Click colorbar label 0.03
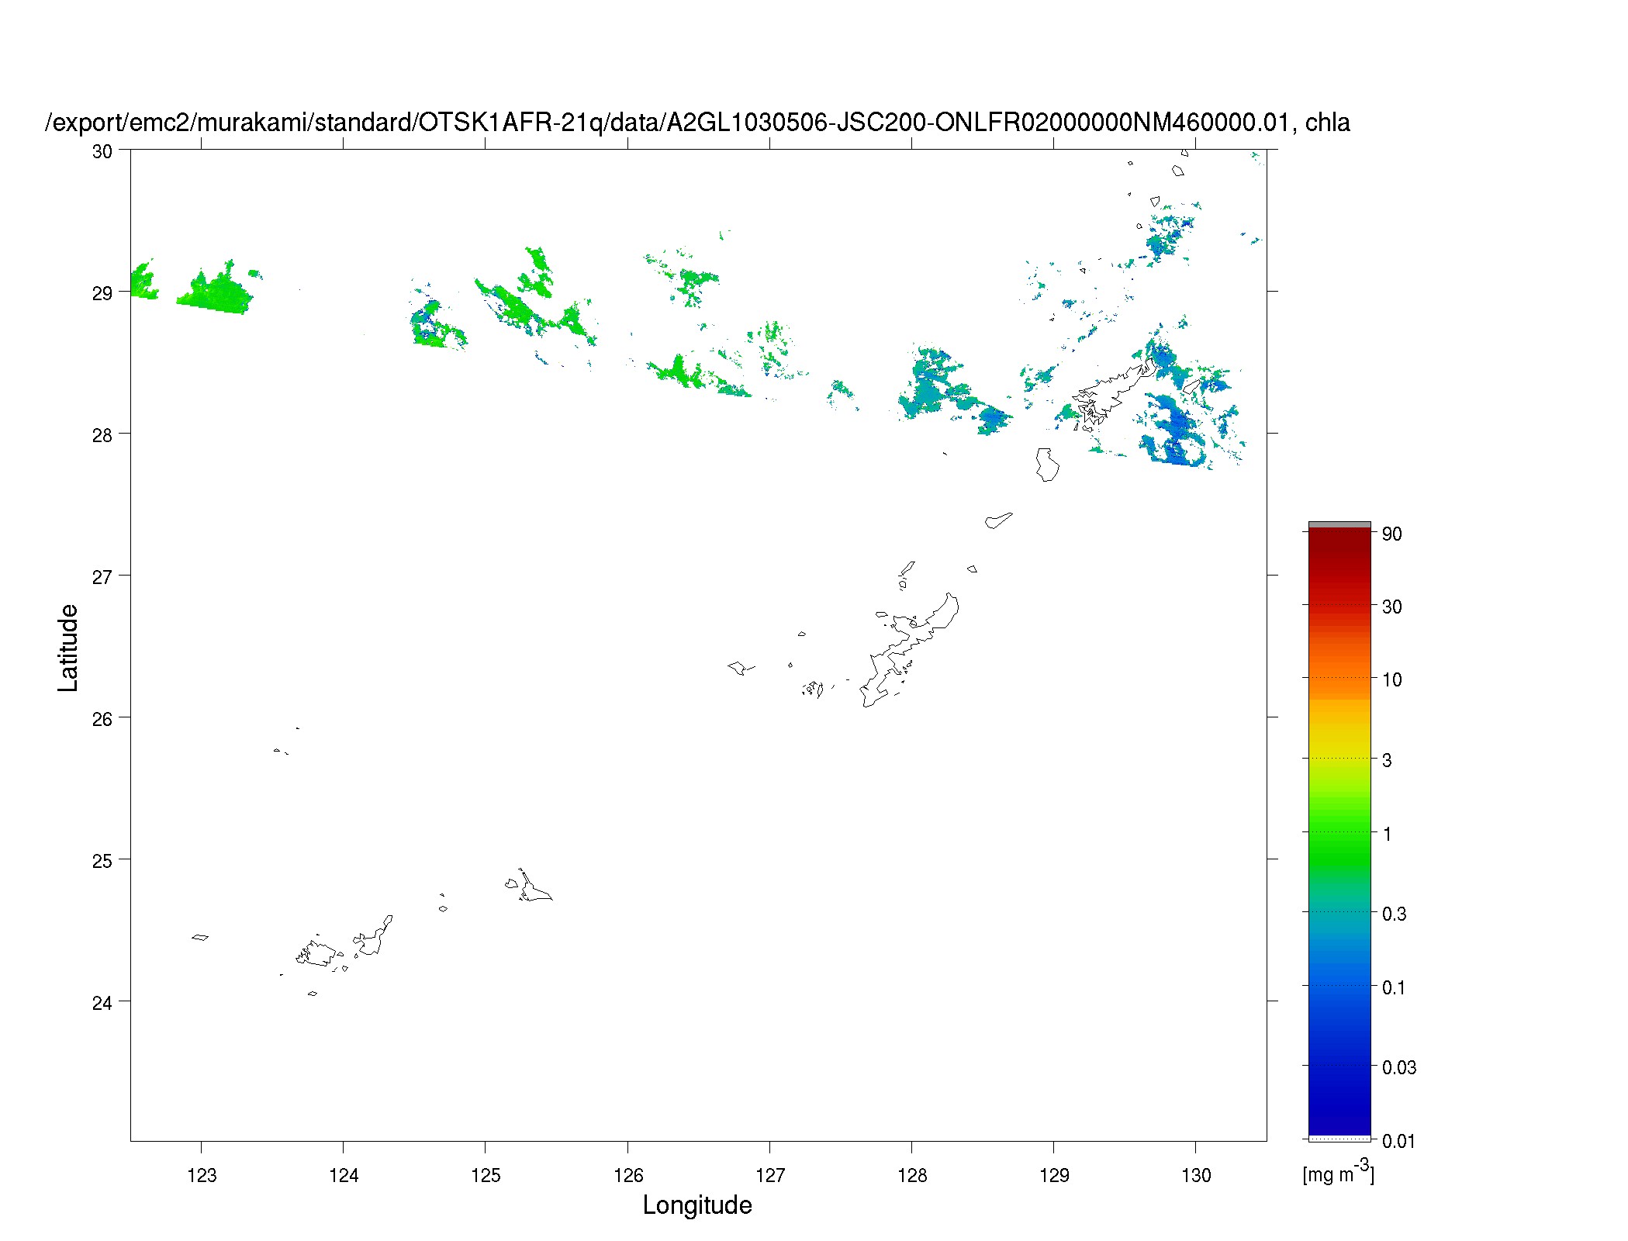Image resolution: width=1628 pixels, height=1241 pixels. click(1399, 1067)
